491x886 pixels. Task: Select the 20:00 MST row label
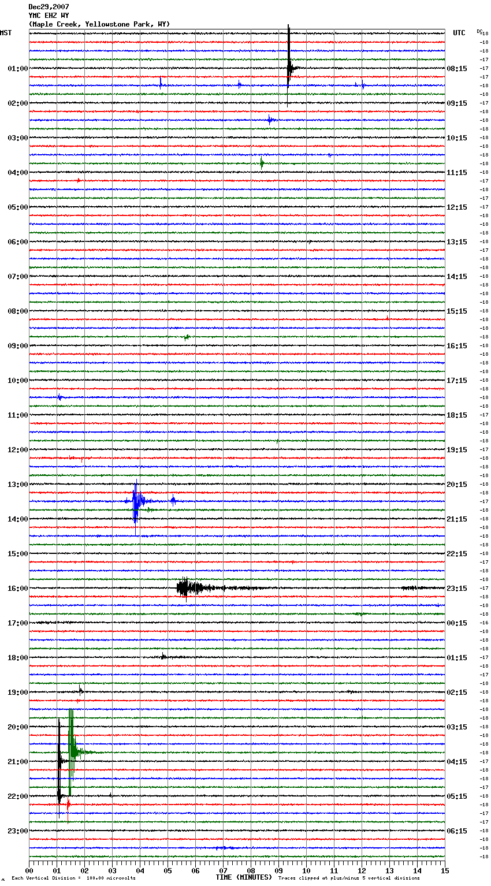(18, 727)
